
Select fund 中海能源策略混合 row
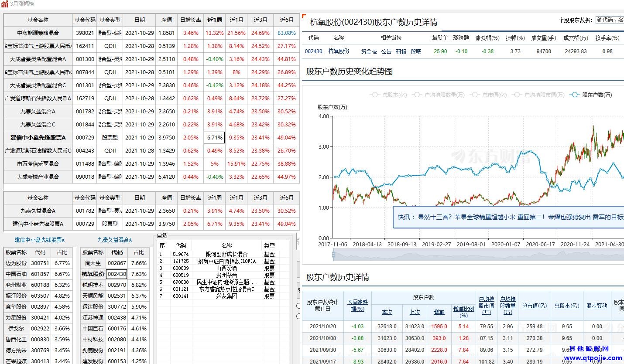coord(151,33)
